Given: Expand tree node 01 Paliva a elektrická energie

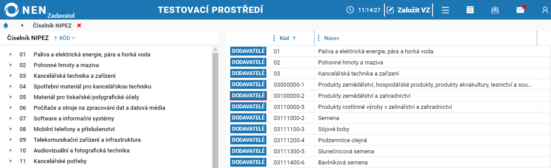Looking at the screenshot, I should (x=10, y=55).
